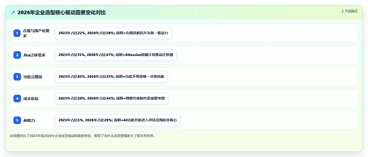Click detail box stating 功能不再是唯一决策因素

pyautogui.click(x=111, y=77)
